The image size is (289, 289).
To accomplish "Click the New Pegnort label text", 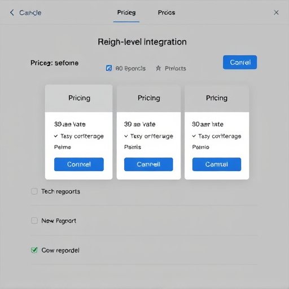I will (59, 221).
